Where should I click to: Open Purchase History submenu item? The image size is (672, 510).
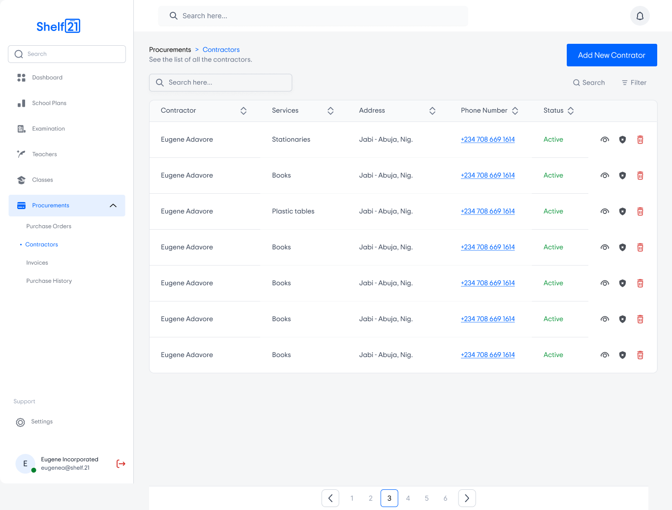[x=49, y=281]
